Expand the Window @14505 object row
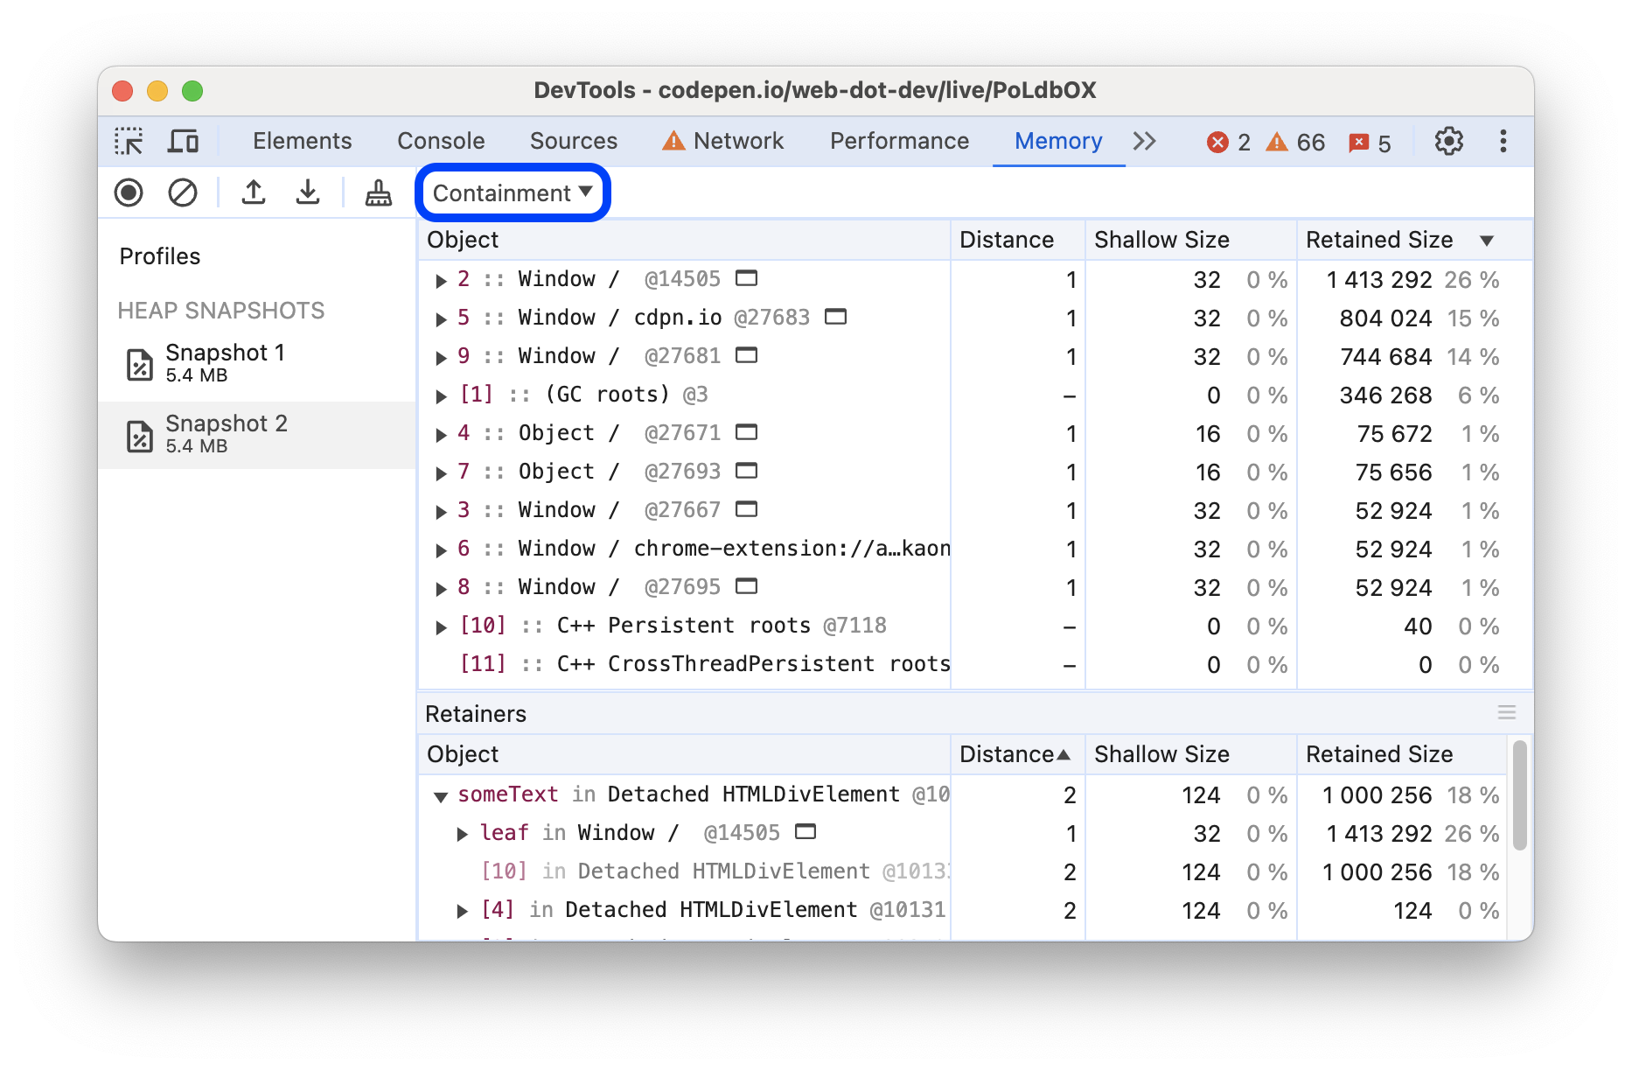The width and height of the screenshot is (1632, 1071). point(441,280)
